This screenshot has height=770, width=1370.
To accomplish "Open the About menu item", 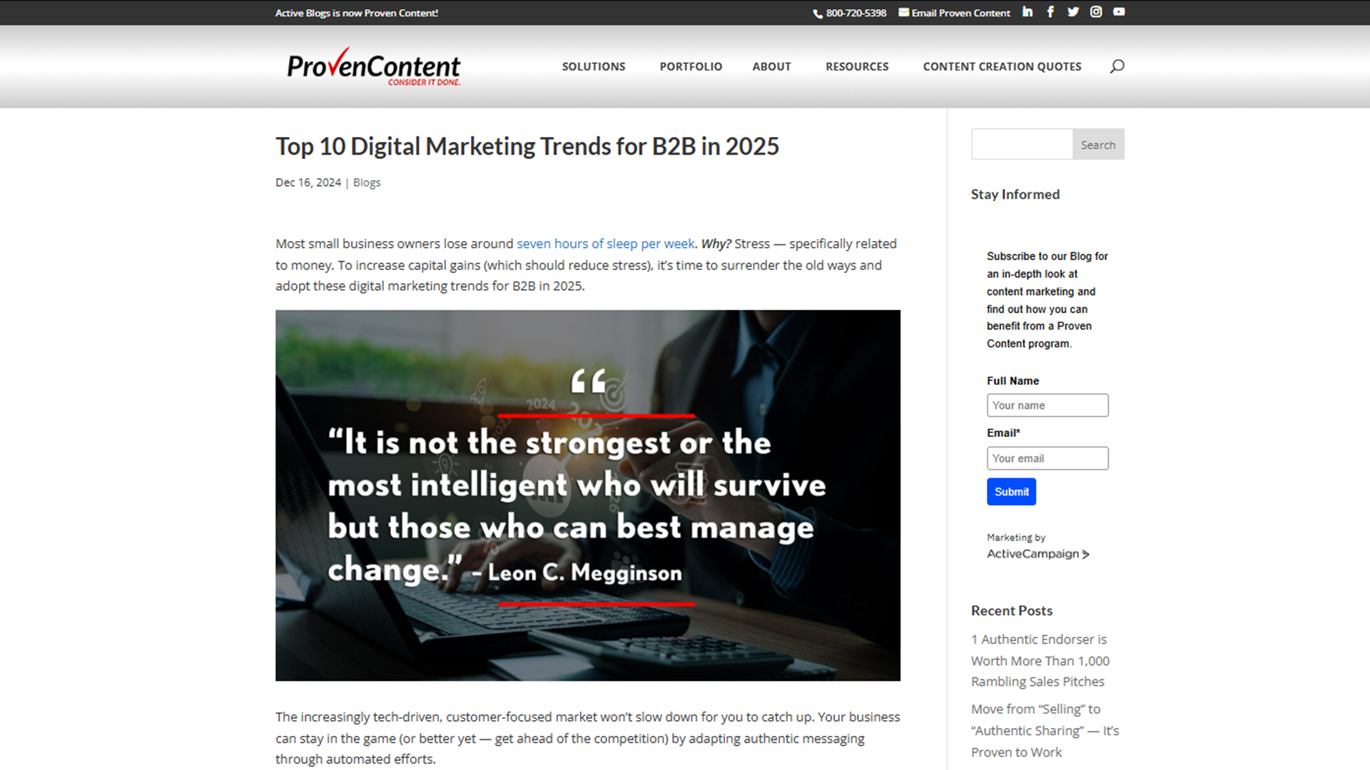I will click(x=771, y=66).
